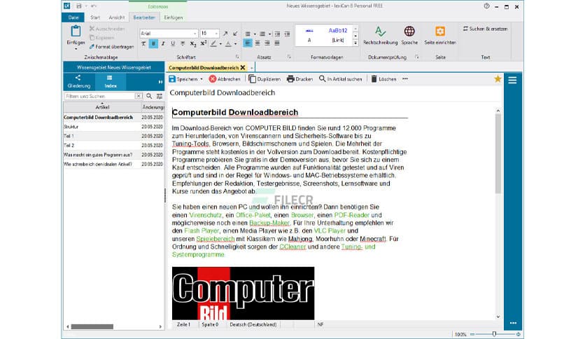Viewport: 585px width, 339px height.
Task: Decrease paragraph indent
Action: pyautogui.click(x=277, y=34)
